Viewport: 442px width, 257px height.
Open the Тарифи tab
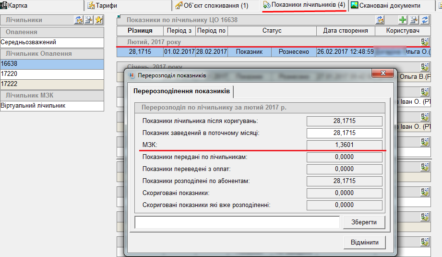[102, 6]
